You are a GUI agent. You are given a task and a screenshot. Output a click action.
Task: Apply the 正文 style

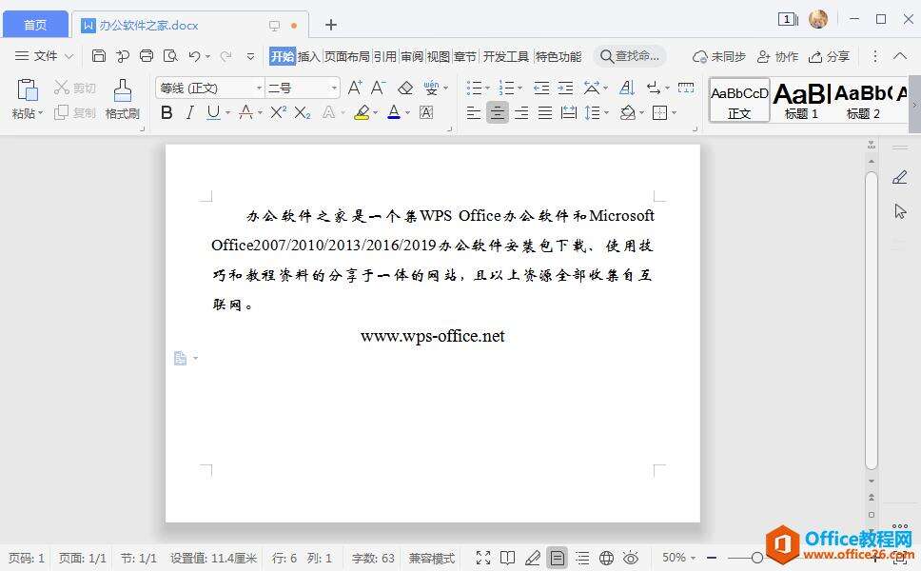pyautogui.click(x=739, y=100)
